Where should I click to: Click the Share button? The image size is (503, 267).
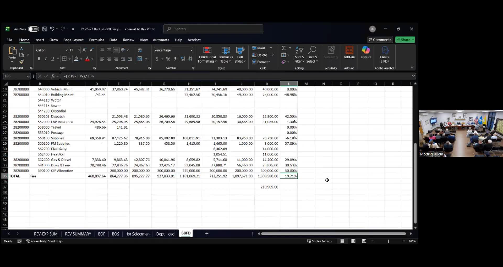405,40
